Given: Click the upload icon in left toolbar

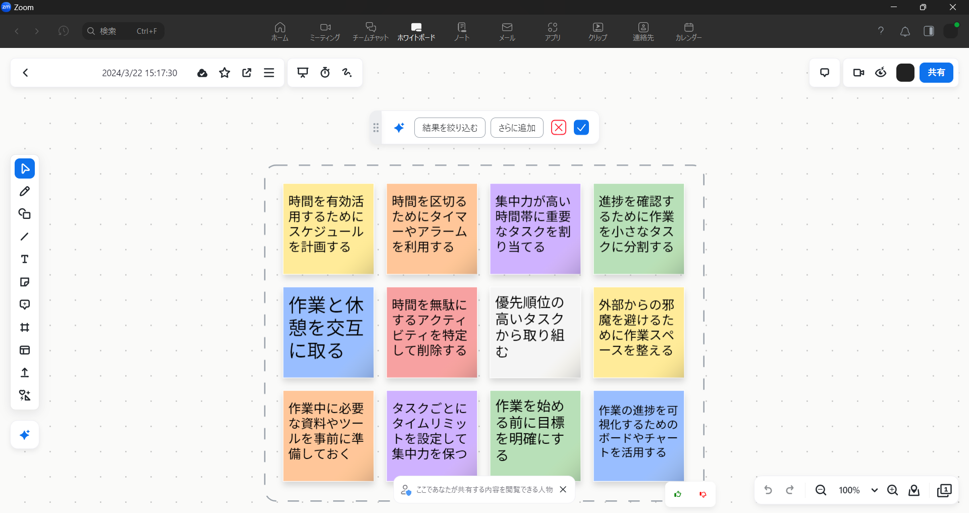Looking at the screenshot, I should tap(25, 373).
